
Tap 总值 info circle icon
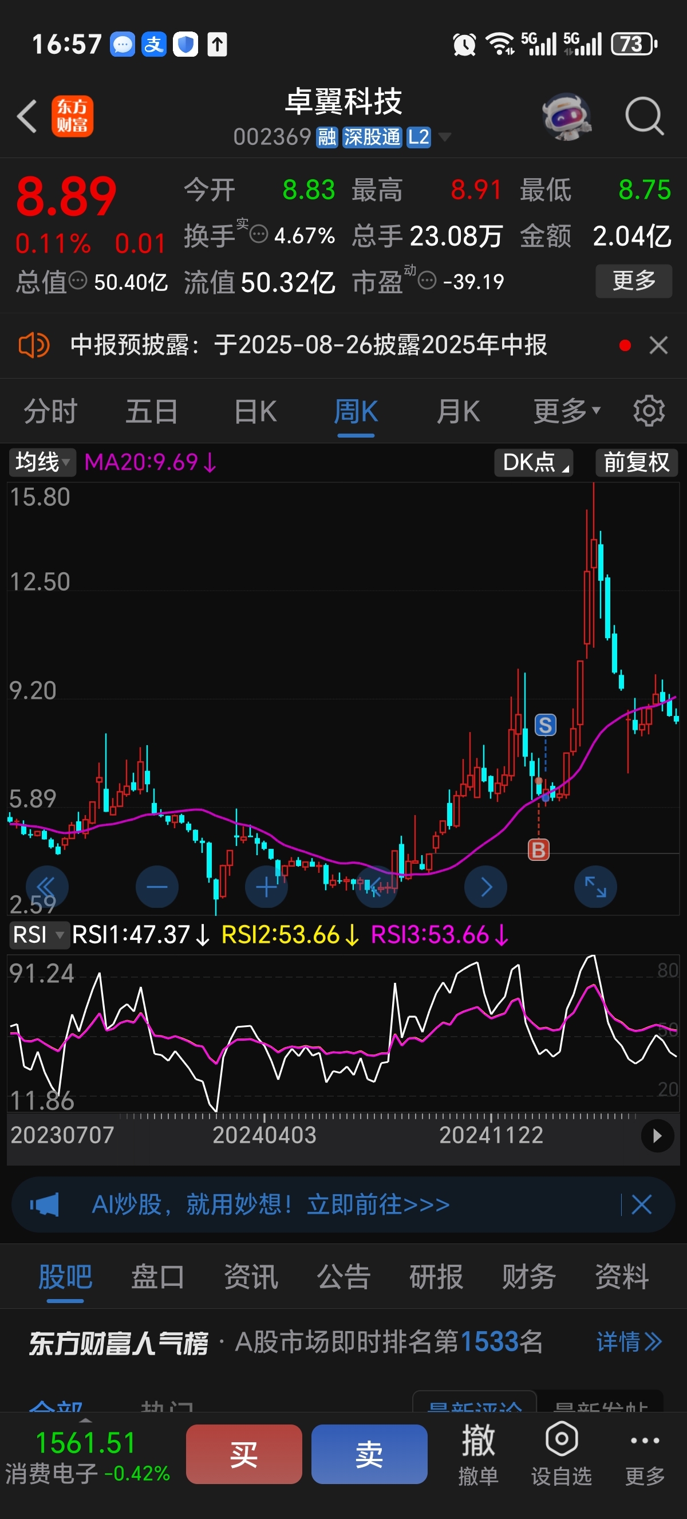click(x=78, y=280)
